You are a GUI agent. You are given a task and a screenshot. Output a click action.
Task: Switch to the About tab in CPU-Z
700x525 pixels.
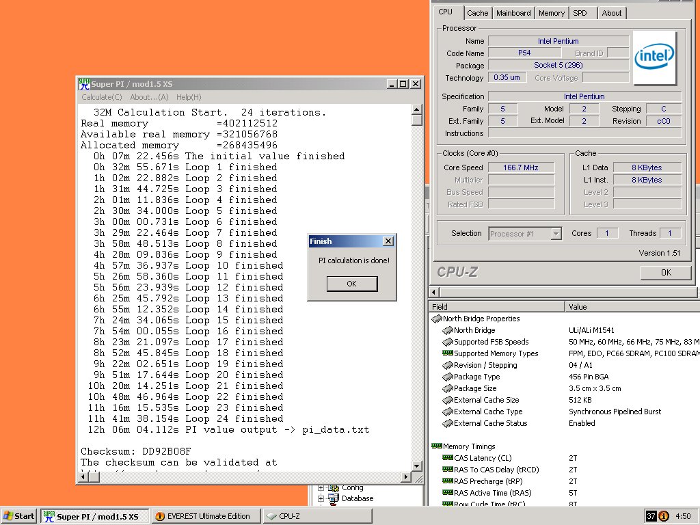click(x=611, y=13)
